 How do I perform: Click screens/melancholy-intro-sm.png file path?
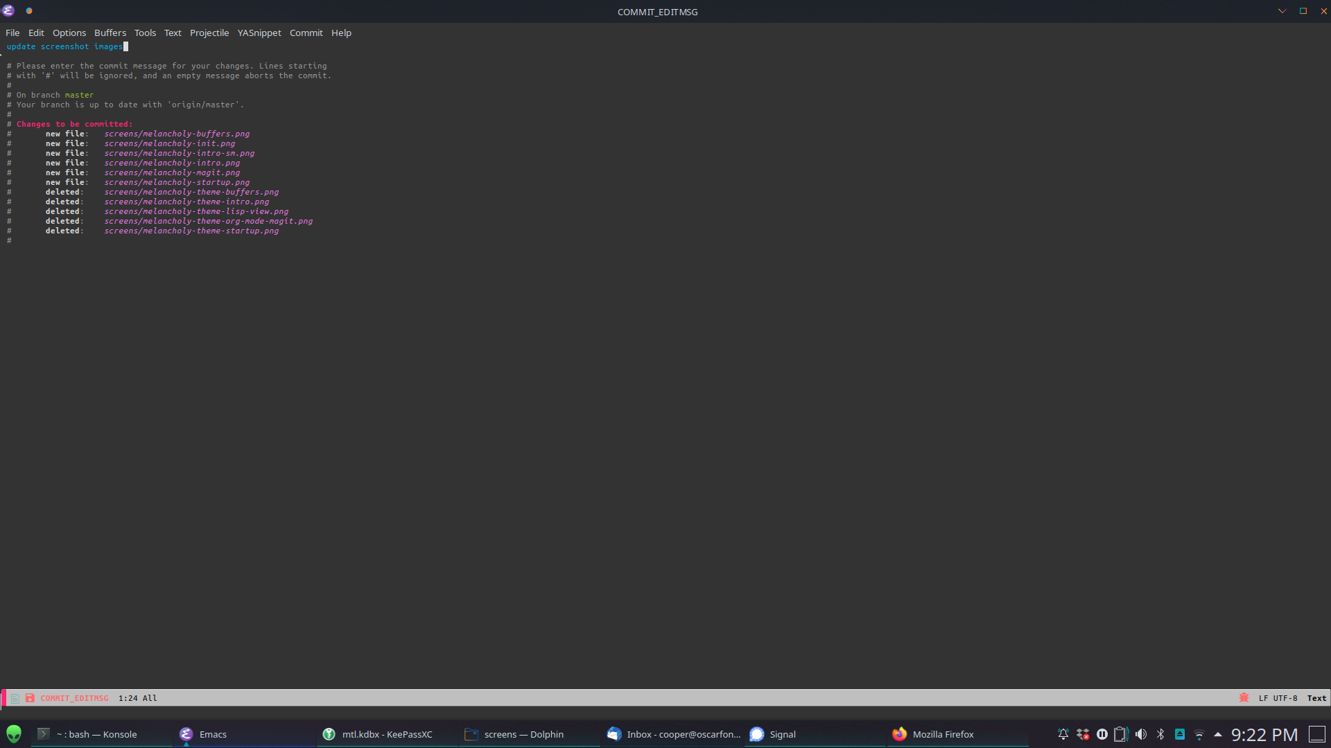[180, 153]
